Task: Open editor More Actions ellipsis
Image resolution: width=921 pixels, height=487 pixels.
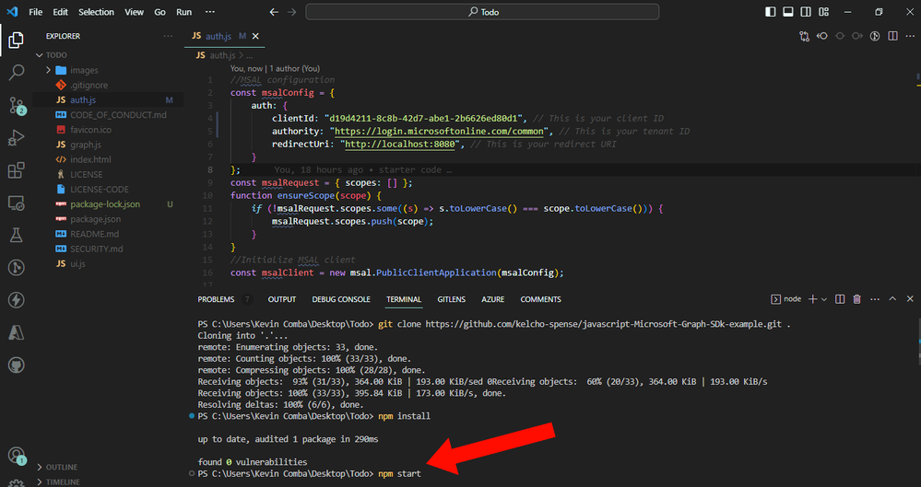Action: tap(910, 37)
